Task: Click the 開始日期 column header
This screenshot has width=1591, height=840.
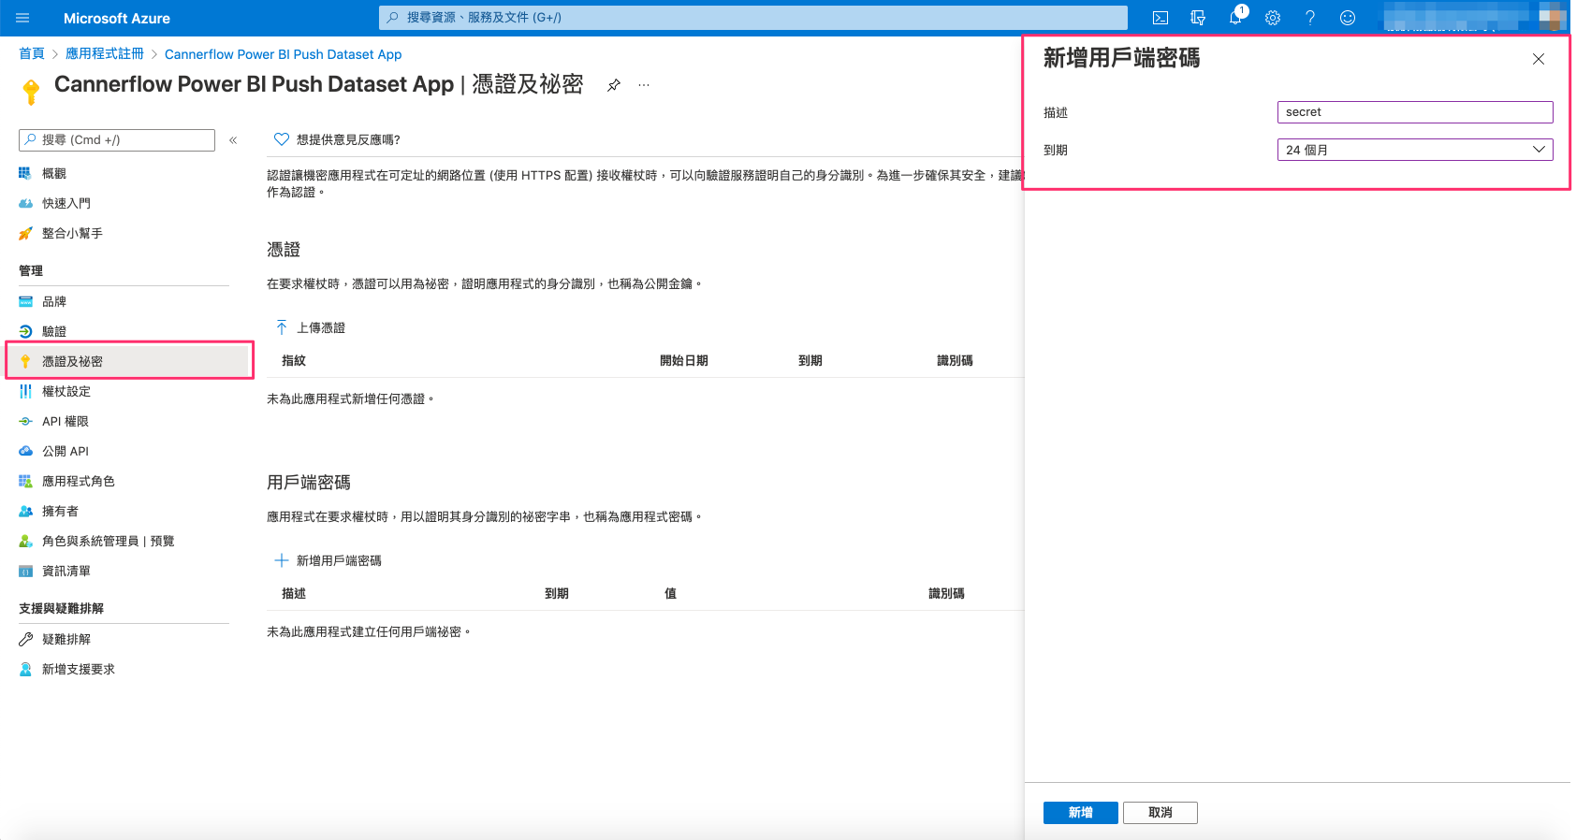Action: click(684, 360)
